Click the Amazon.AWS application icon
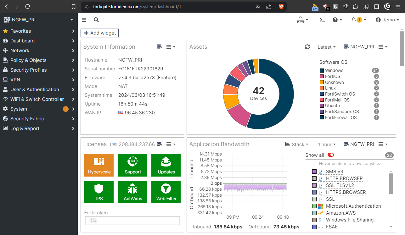The image size is (405, 235). [x=321, y=213]
